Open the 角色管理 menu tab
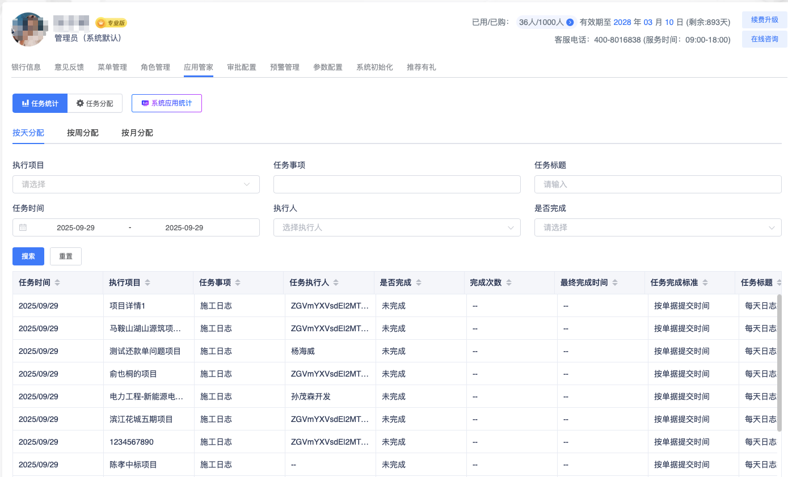The image size is (788, 477). tap(155, 67)
